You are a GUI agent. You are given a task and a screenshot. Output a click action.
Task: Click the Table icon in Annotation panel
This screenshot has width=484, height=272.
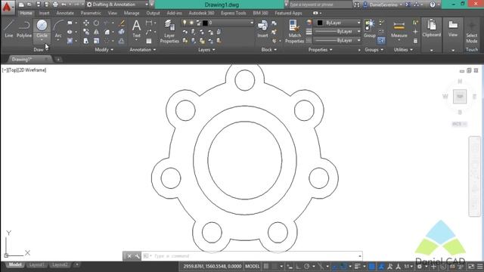tap(149, 41)
